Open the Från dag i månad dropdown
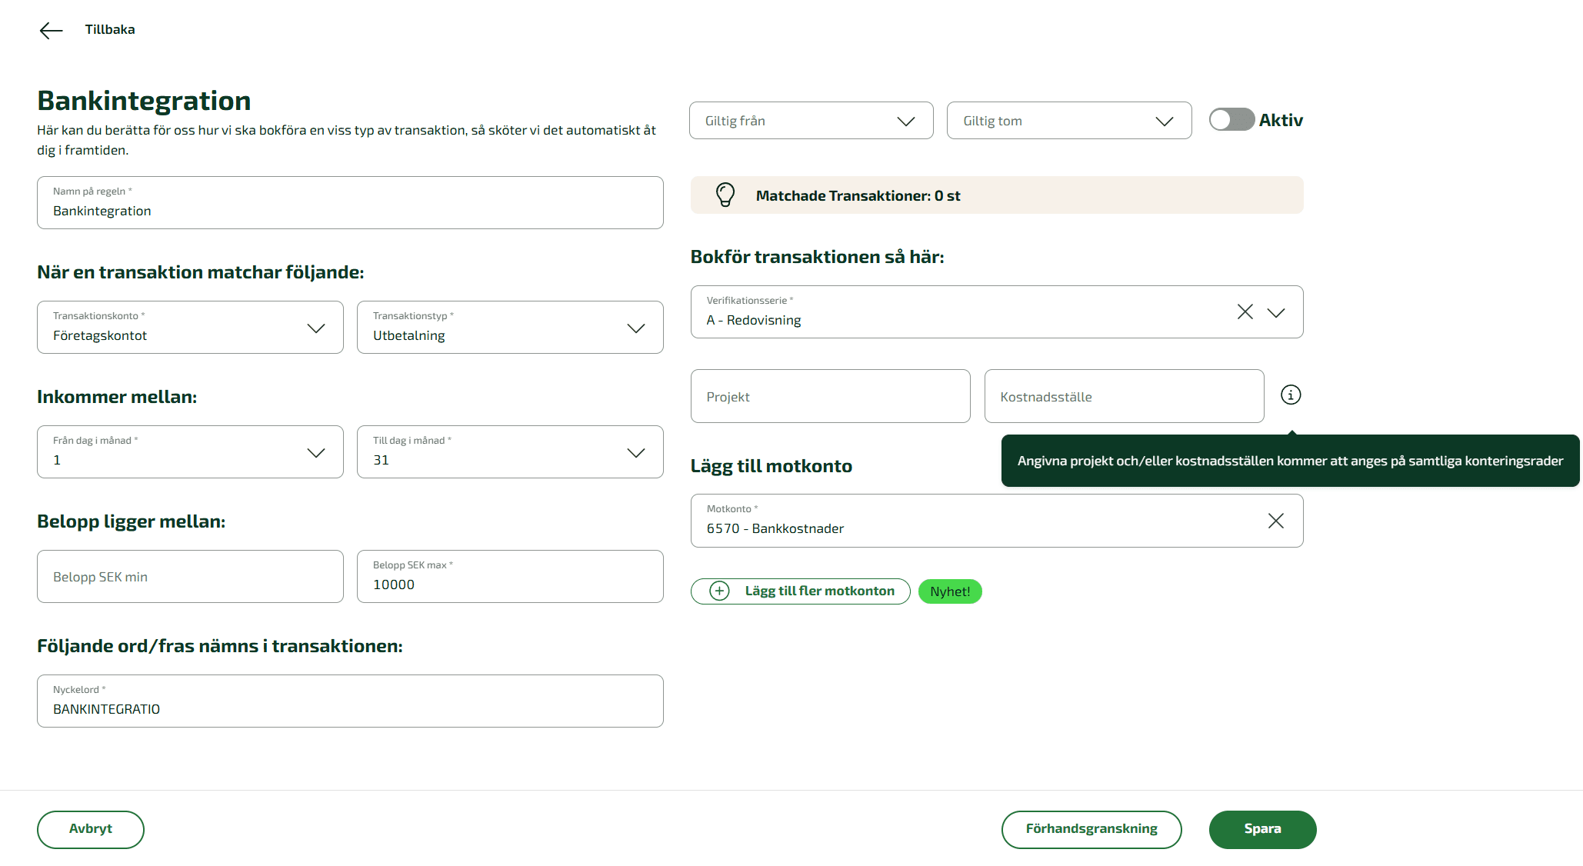This screenshot has width=1583, height=866. [x=315, y=452]
